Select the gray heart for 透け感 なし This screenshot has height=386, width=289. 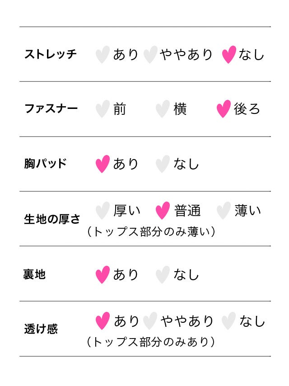(229, 321)
